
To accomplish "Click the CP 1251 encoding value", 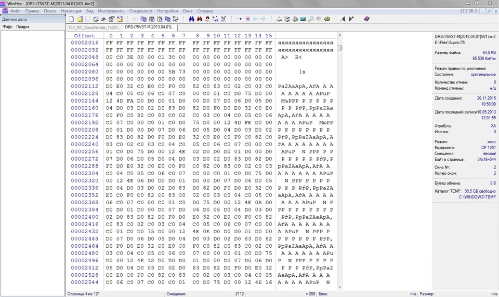I will 489,148.
